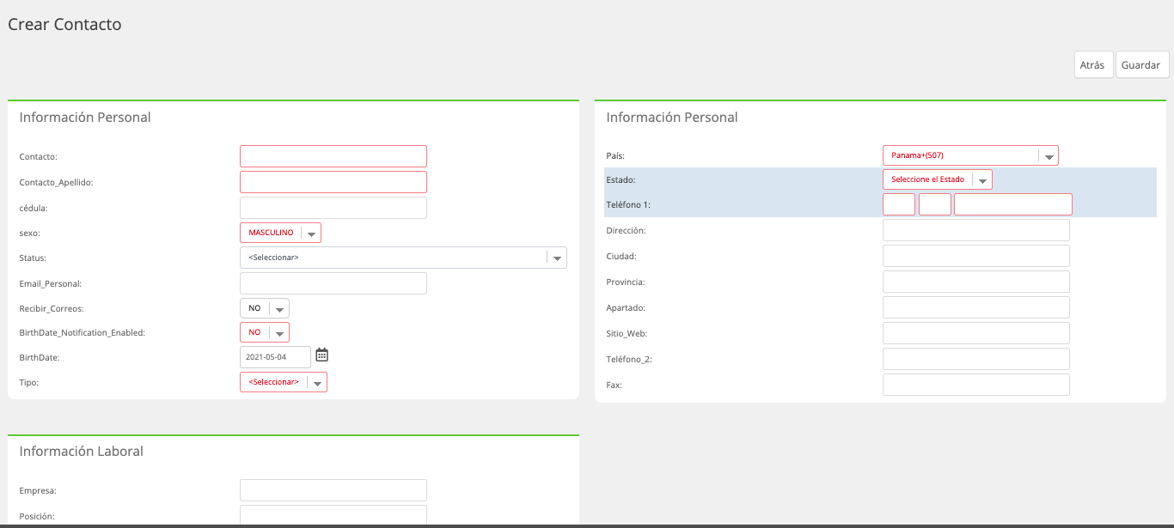Open the País dropdown showing Panama+(507)

pyautogui.click(x=970, y=155)
